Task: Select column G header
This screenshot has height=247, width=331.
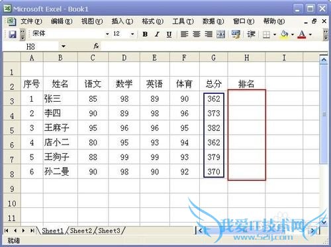Action: [213, 58]
